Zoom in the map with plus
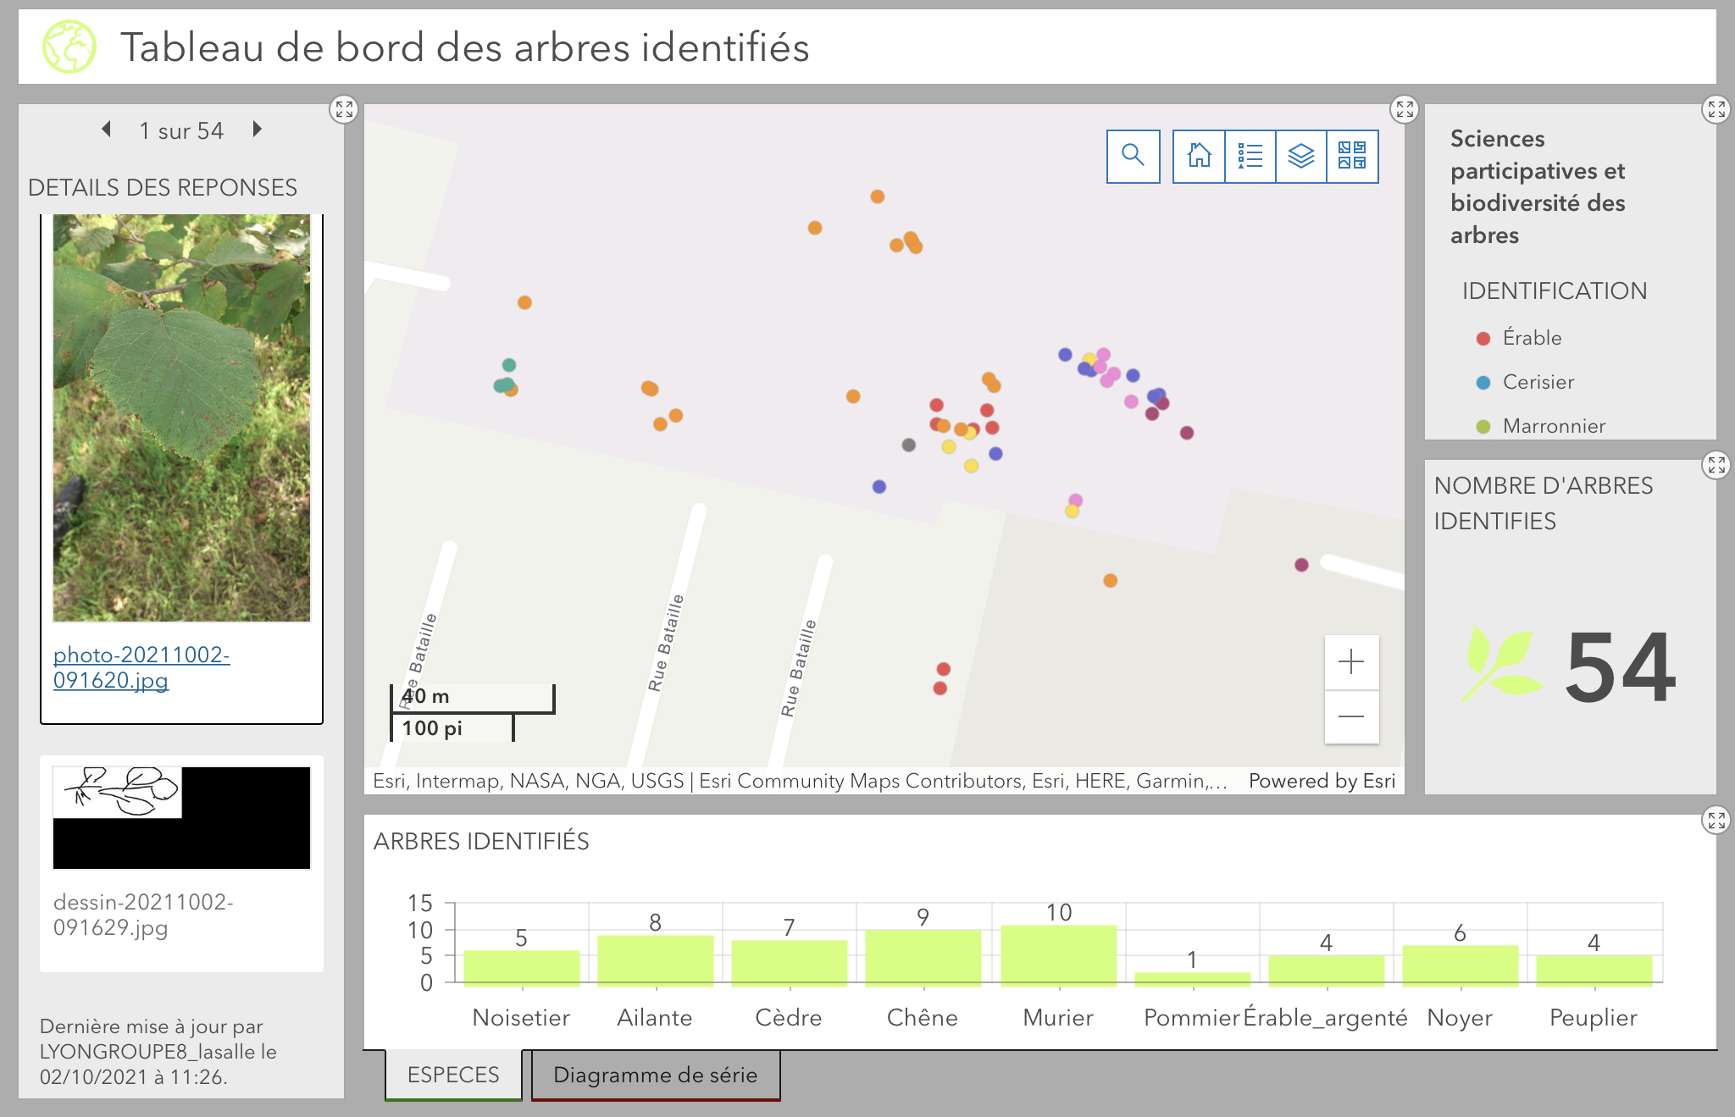Viewport: 1735px width, 1117px height. click(x=1351, y=661)
